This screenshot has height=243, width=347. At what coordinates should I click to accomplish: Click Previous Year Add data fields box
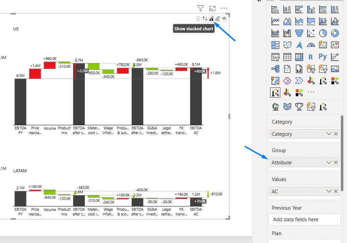click(x=304, y=220)
